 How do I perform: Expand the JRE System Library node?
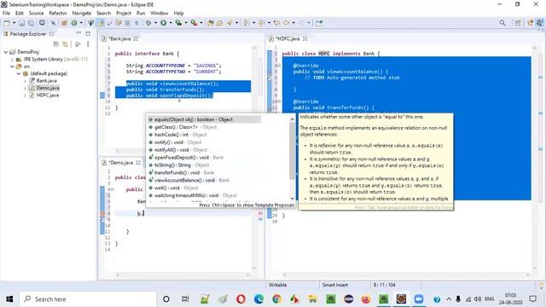(x=12, y=59)
